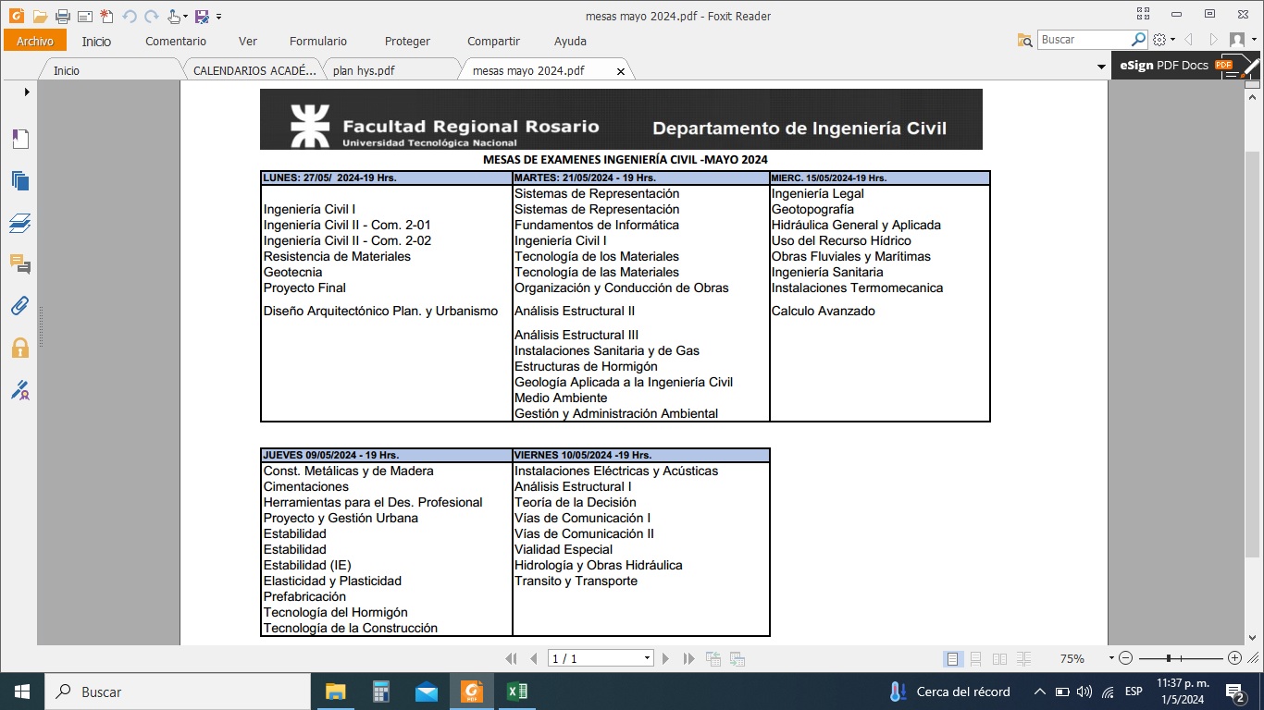The height and width of the screenshot is (710, 1264).
Task: Select facing pages view mode
Action: [999, 658]
